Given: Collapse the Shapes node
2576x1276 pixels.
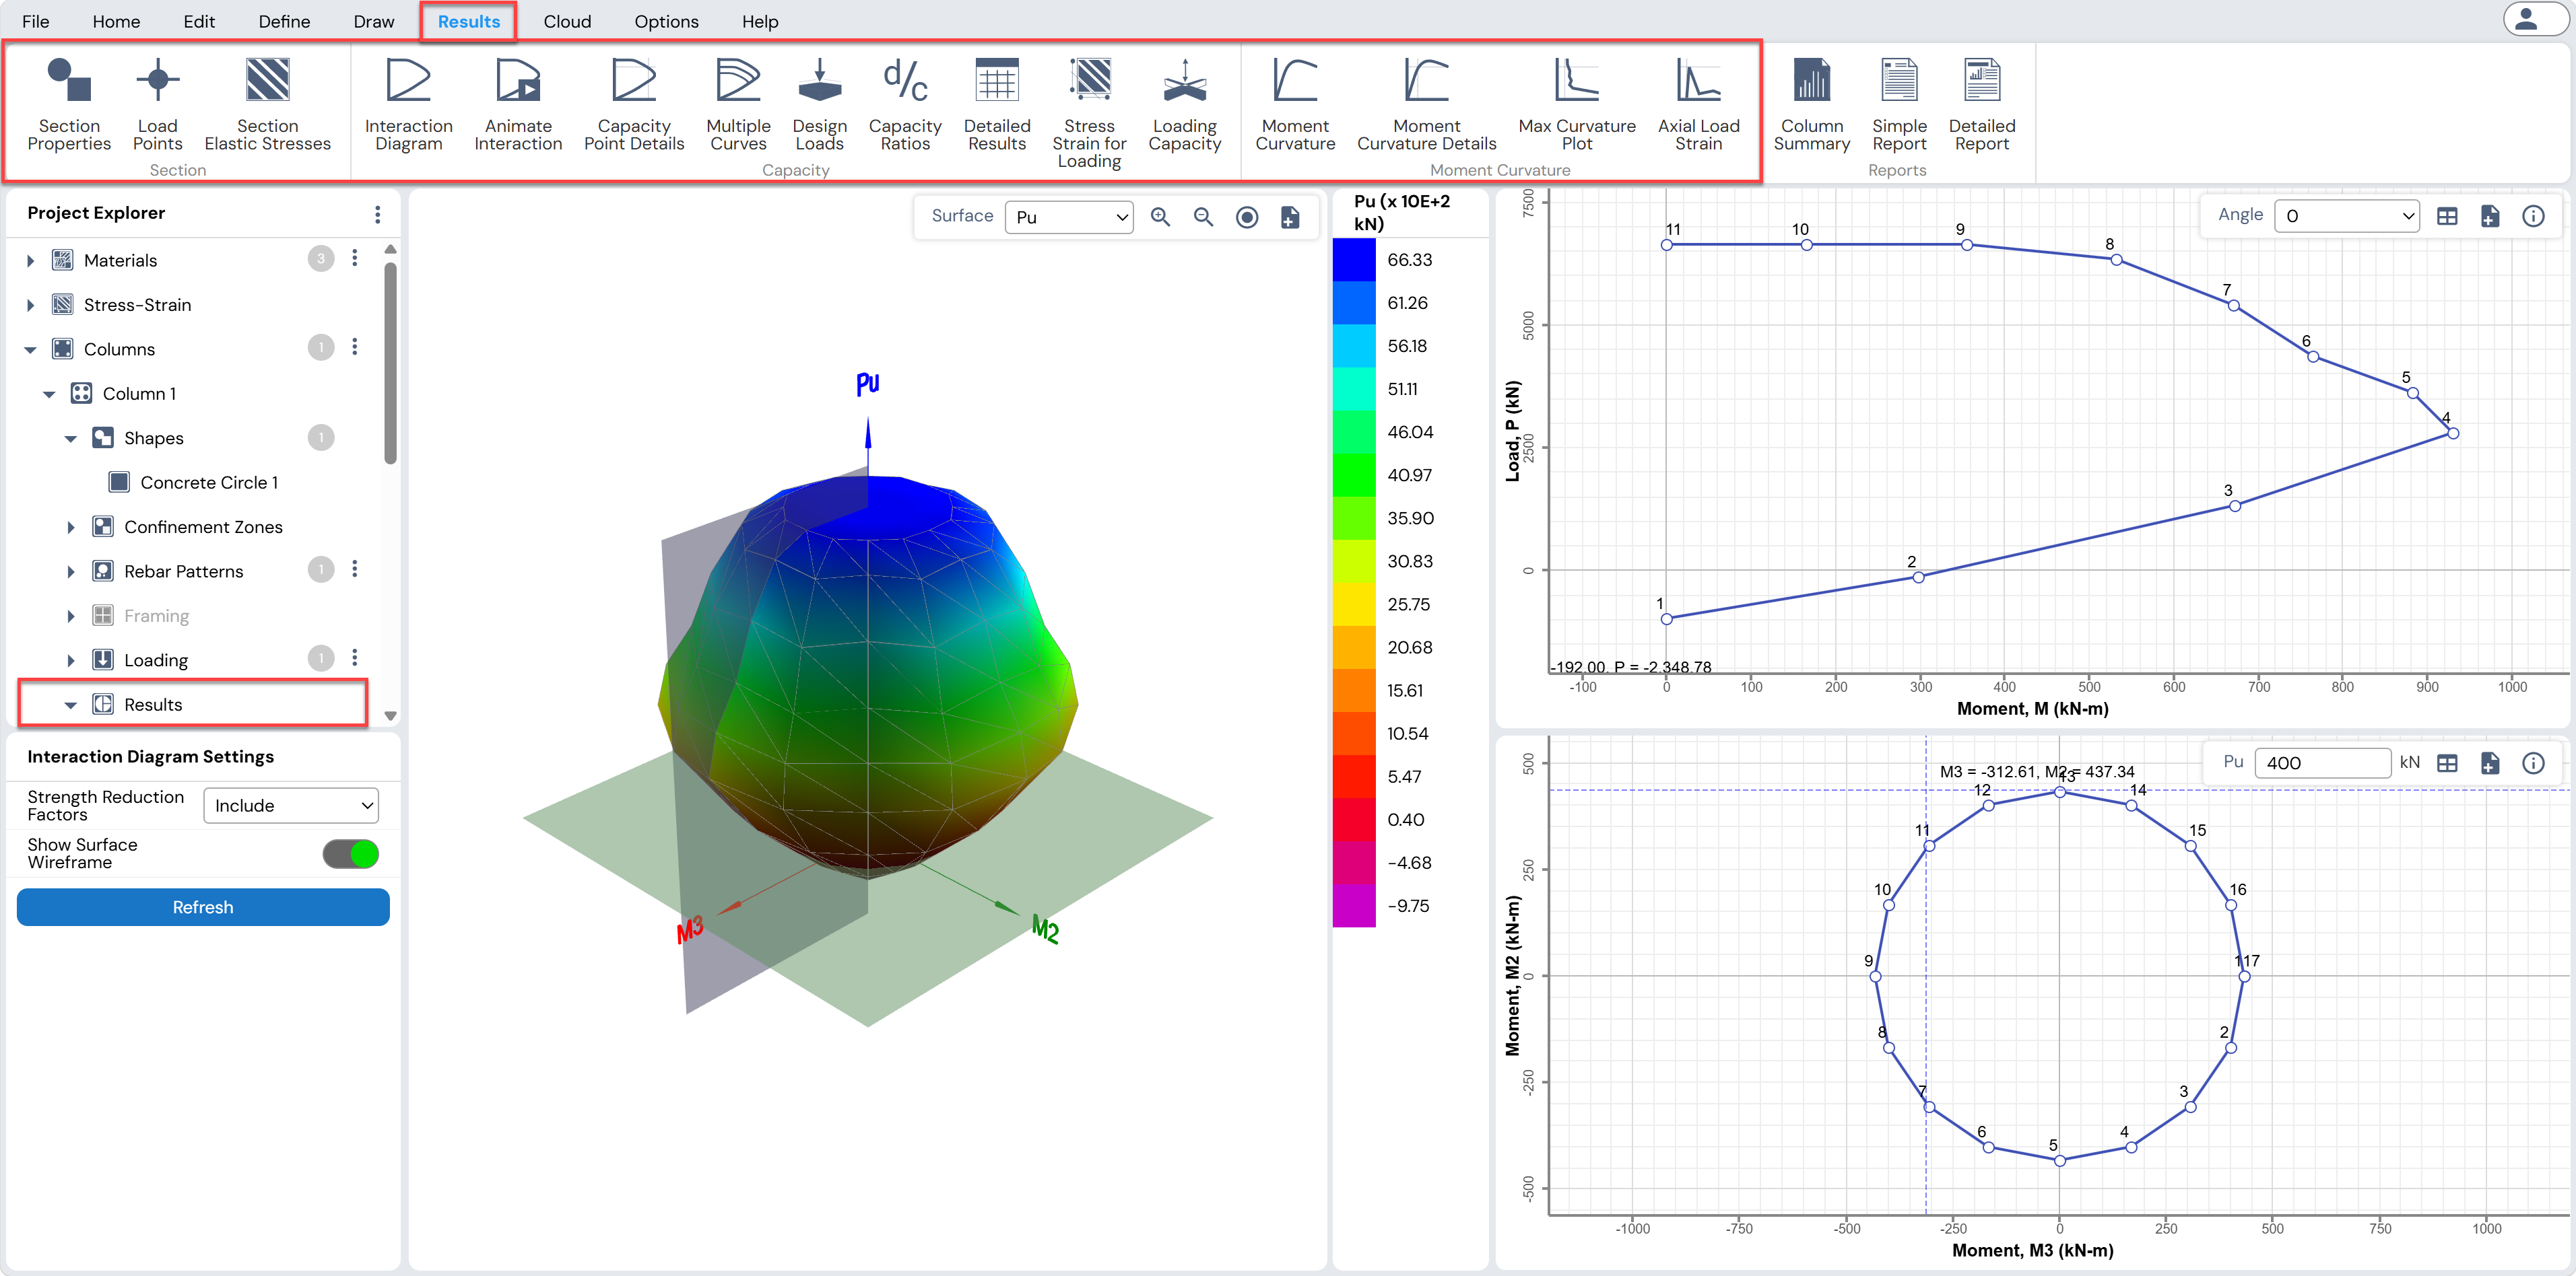Looking at the screenshot, I should pyautogui.click(x=70, y=439).
